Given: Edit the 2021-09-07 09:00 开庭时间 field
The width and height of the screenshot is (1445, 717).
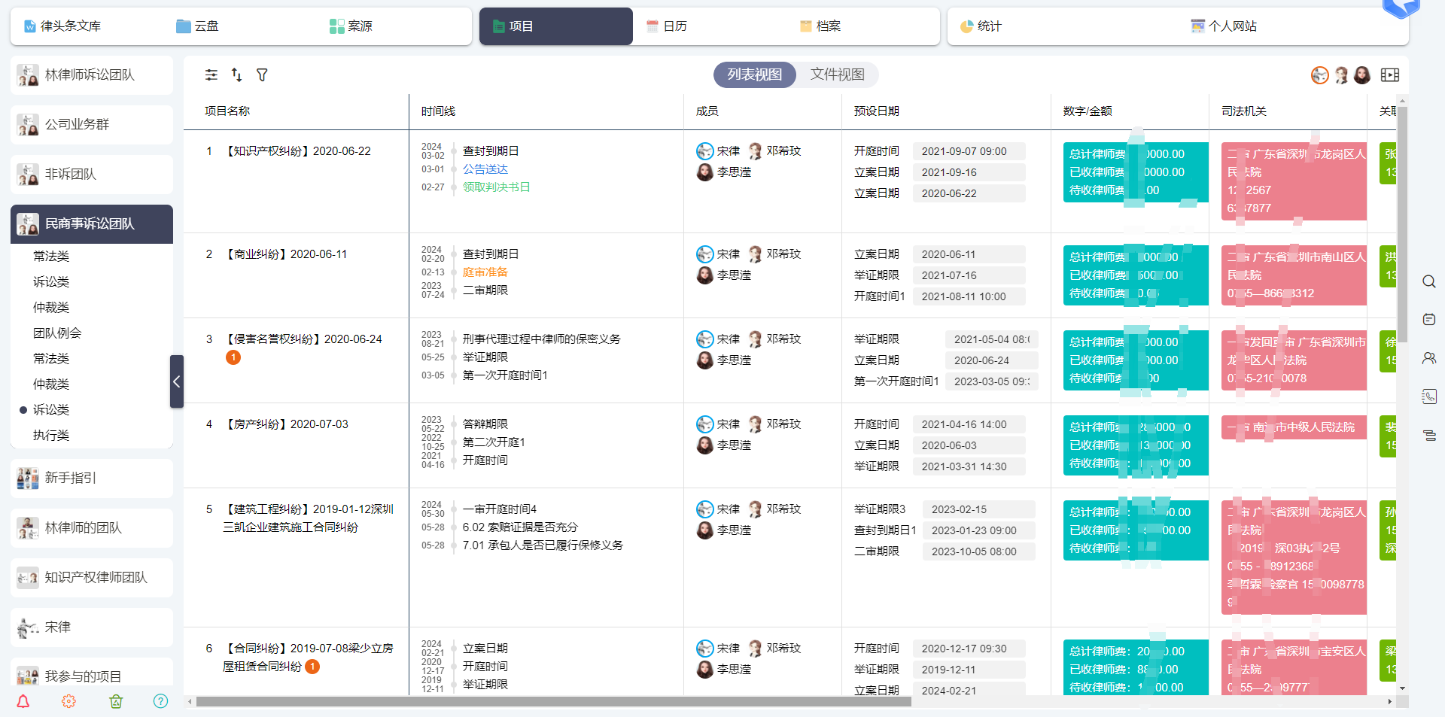Looking at the screenshot, I should click(x=969, y=151).
